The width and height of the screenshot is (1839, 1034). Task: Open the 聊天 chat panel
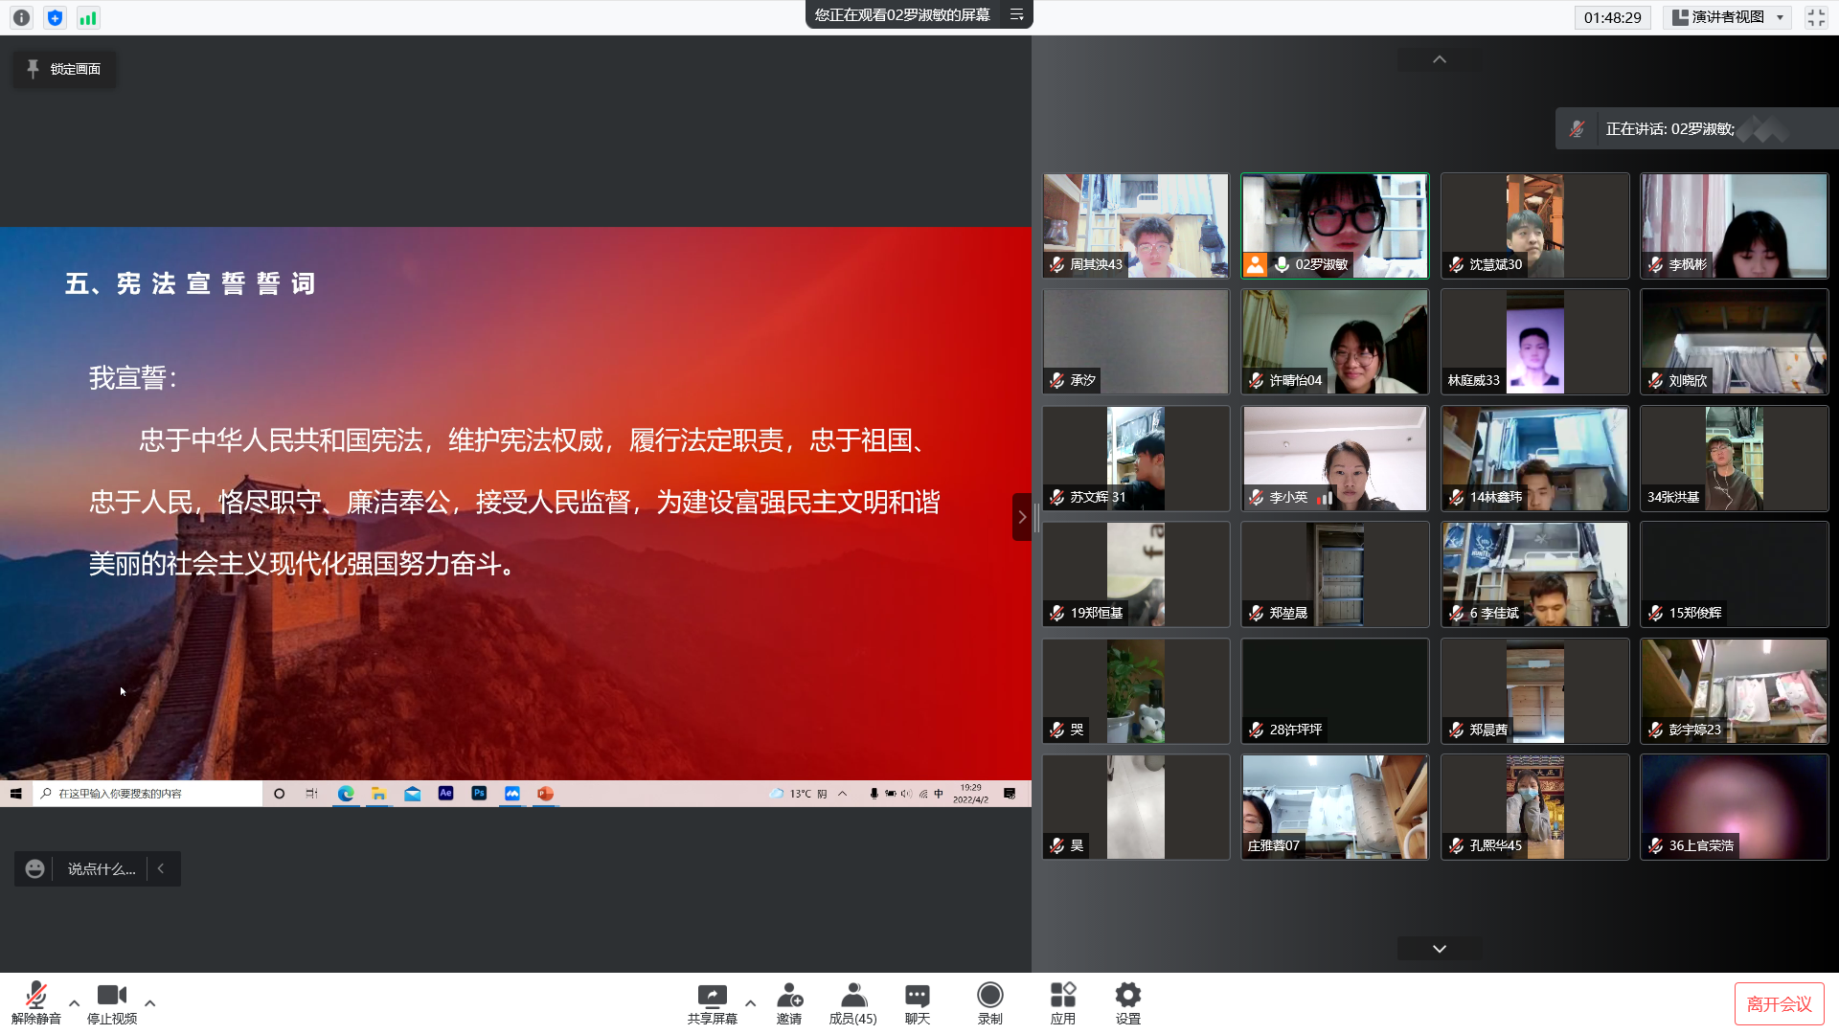[x=918, y=1002]
